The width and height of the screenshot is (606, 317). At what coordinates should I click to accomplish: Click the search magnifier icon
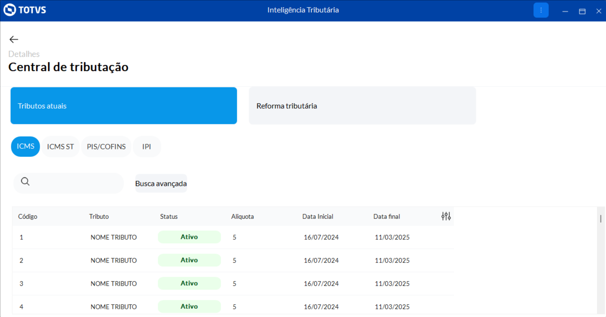pyautogui.click(x=25, y=182)
